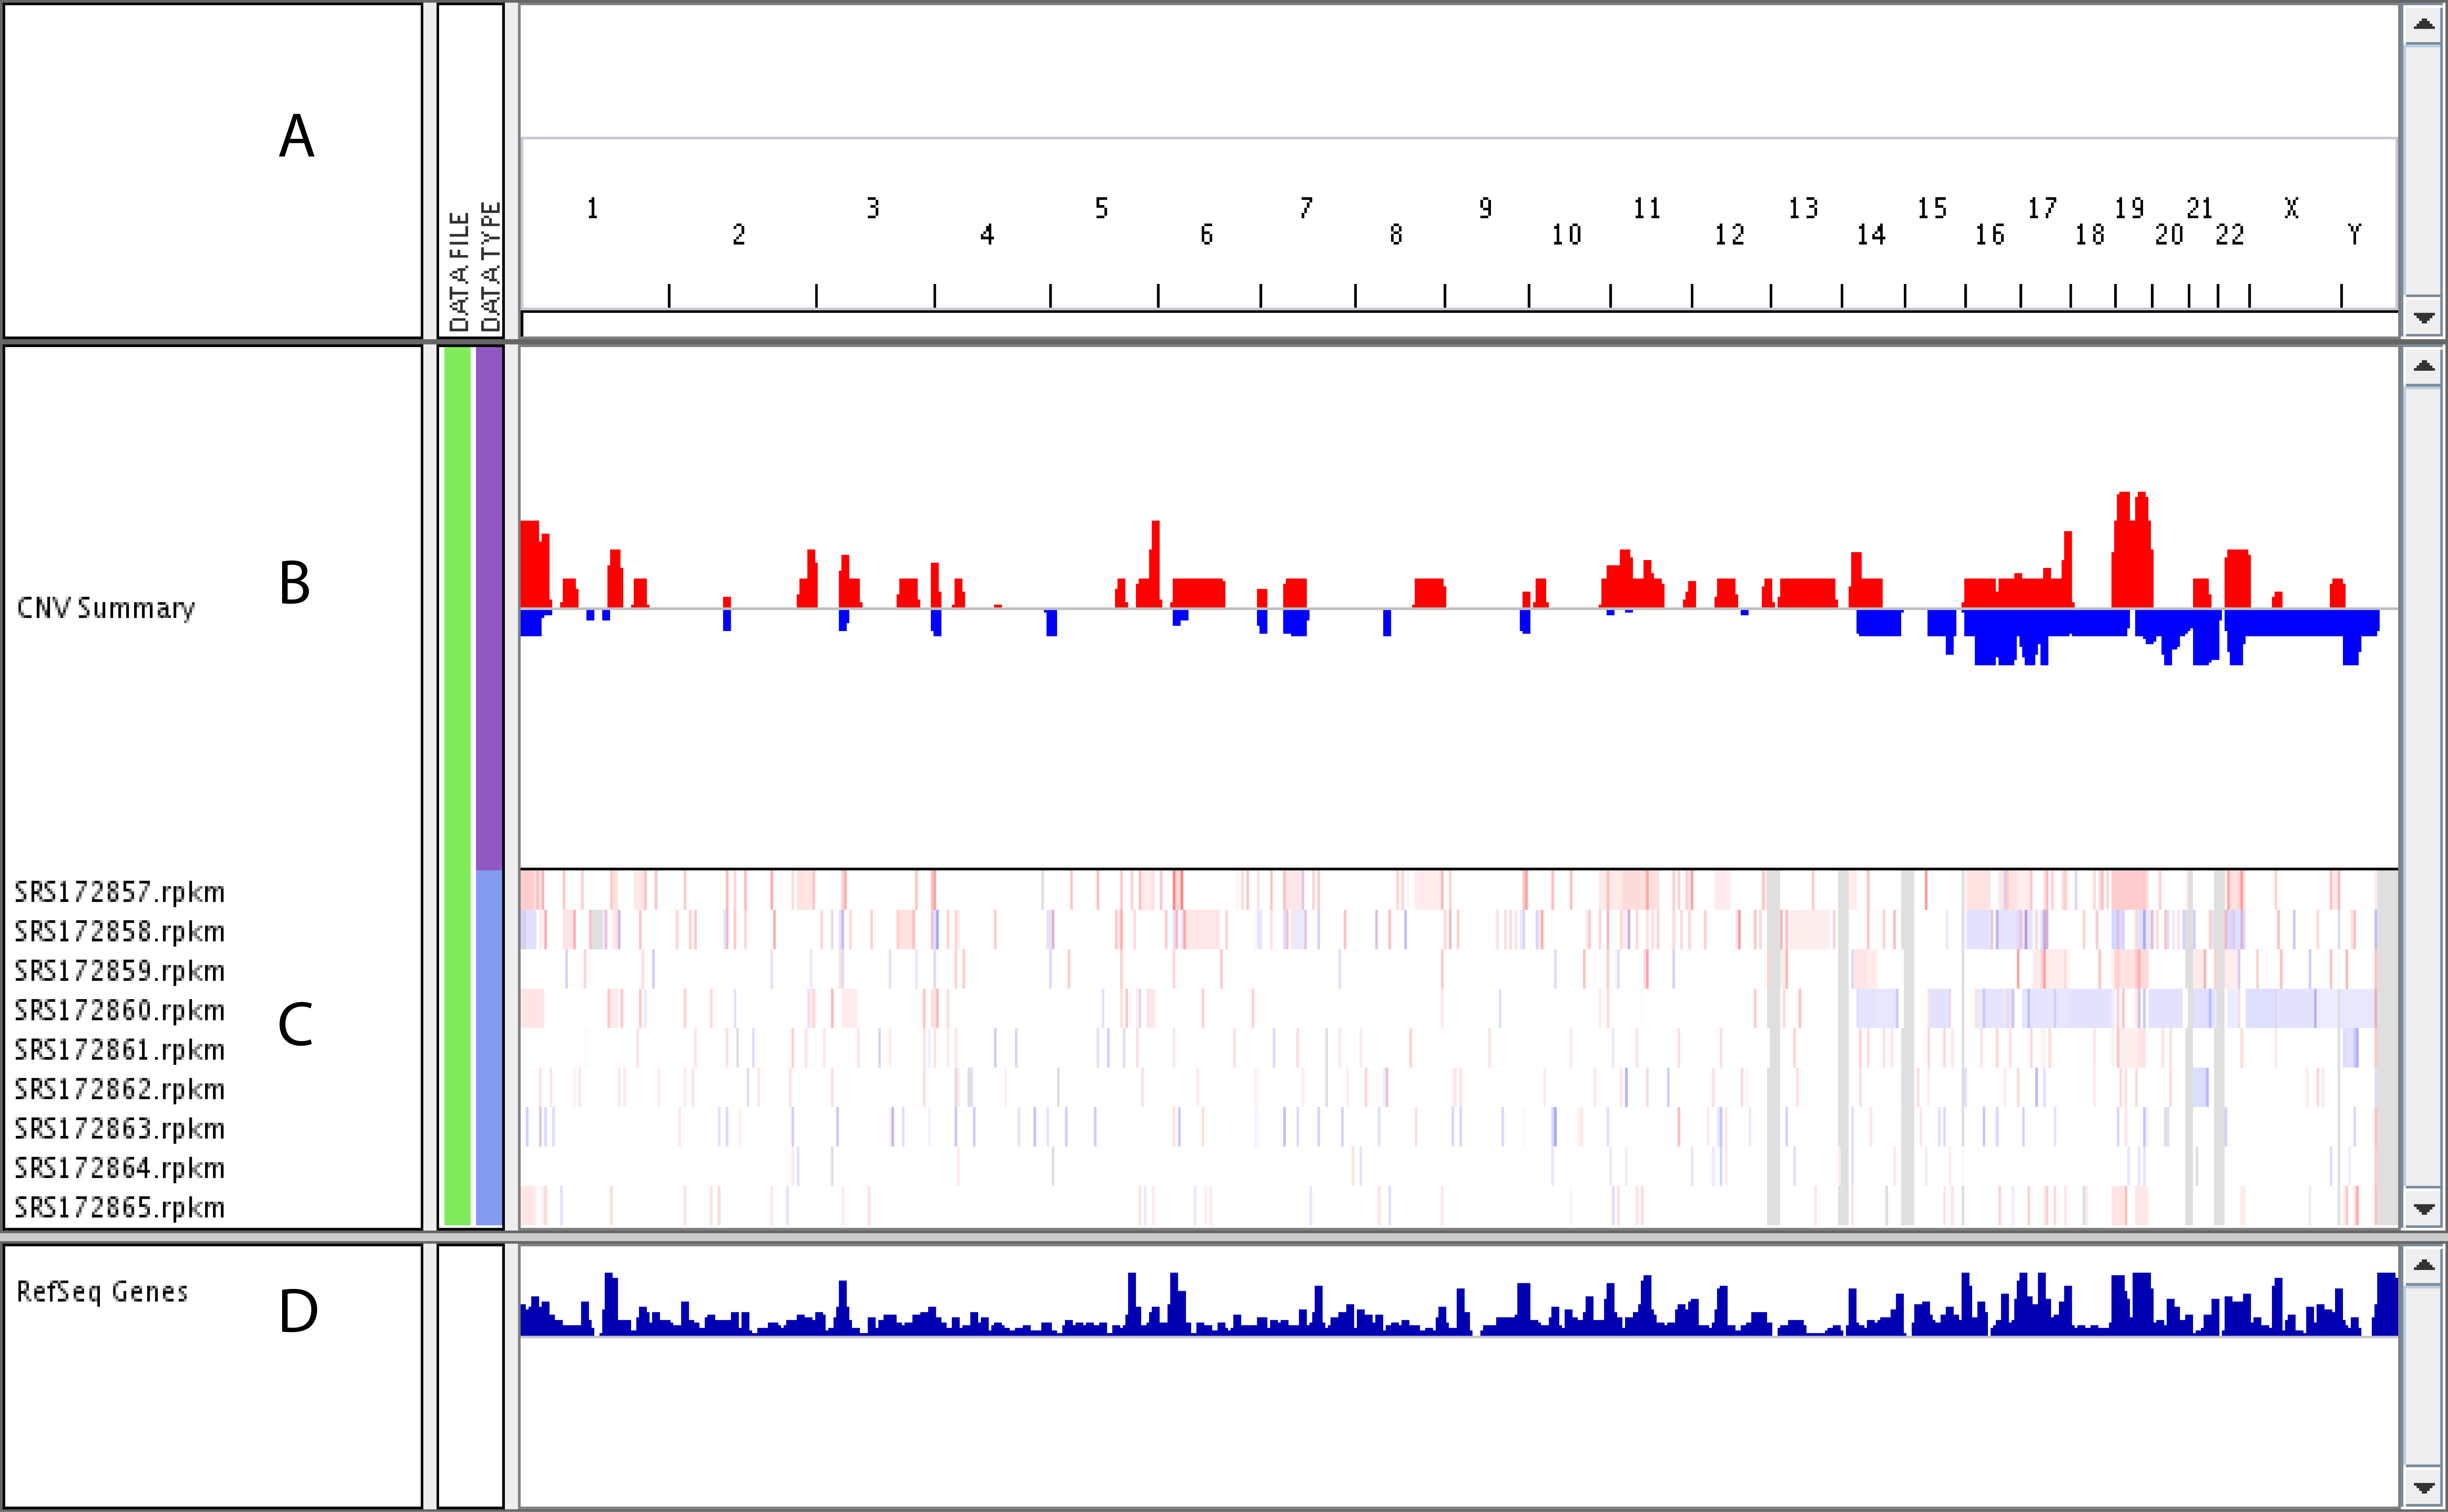2448x1512 pixels.
Task: Click the blue DATA TYPE bar beside the rpkm tracks
Action: 489,1048
